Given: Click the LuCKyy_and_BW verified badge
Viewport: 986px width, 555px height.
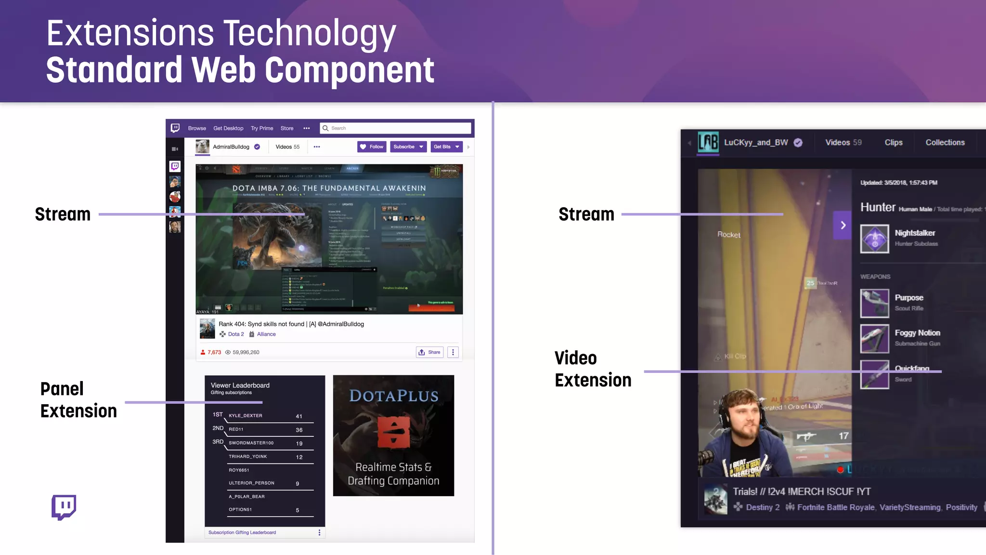Looking at the screenshot, I should (798, 143).
